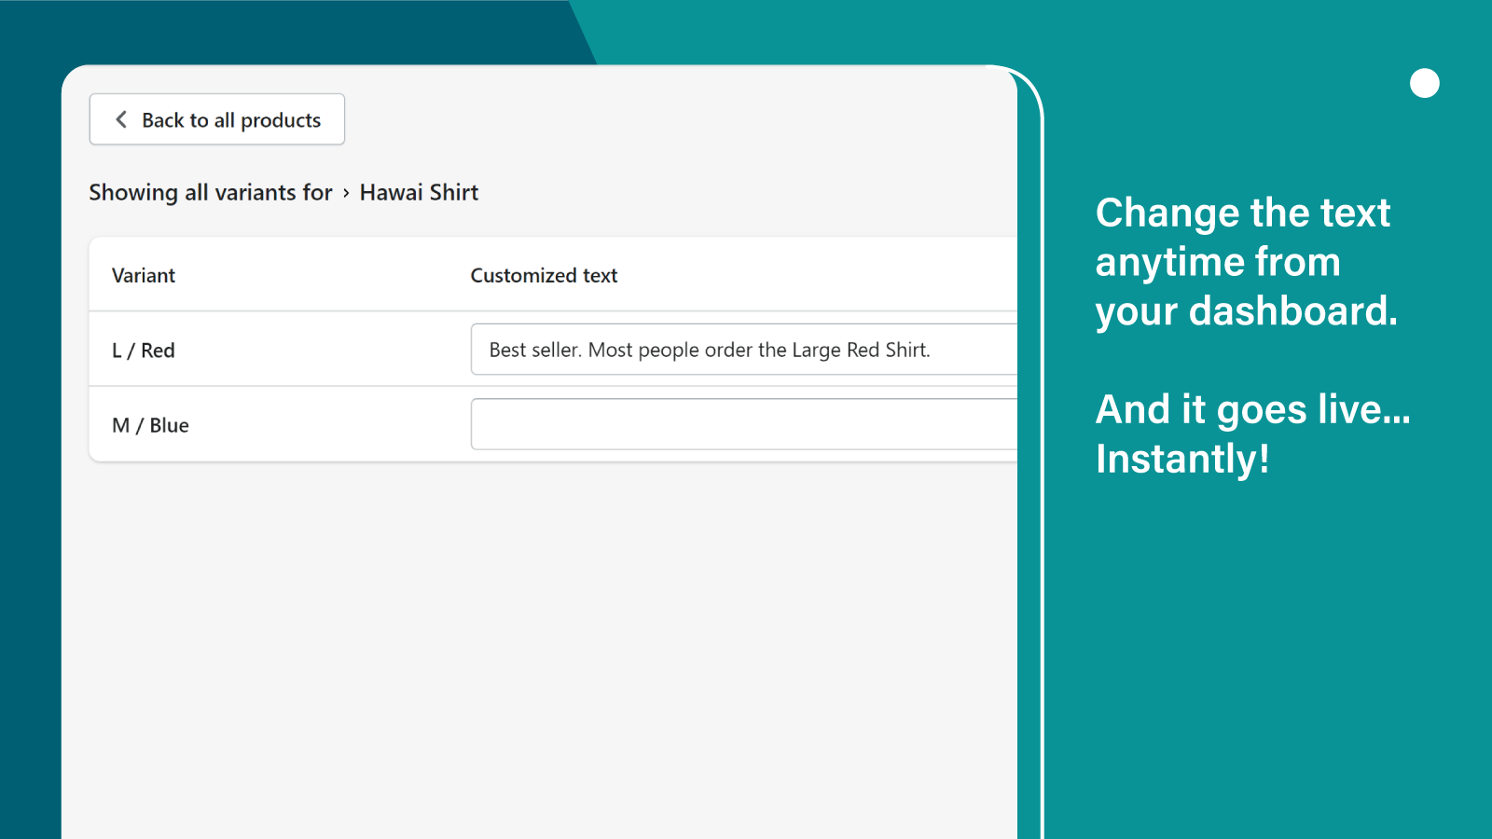Select the 'Back to all products' button
Screen dimensions: 1492x839
tap(216, 119)
